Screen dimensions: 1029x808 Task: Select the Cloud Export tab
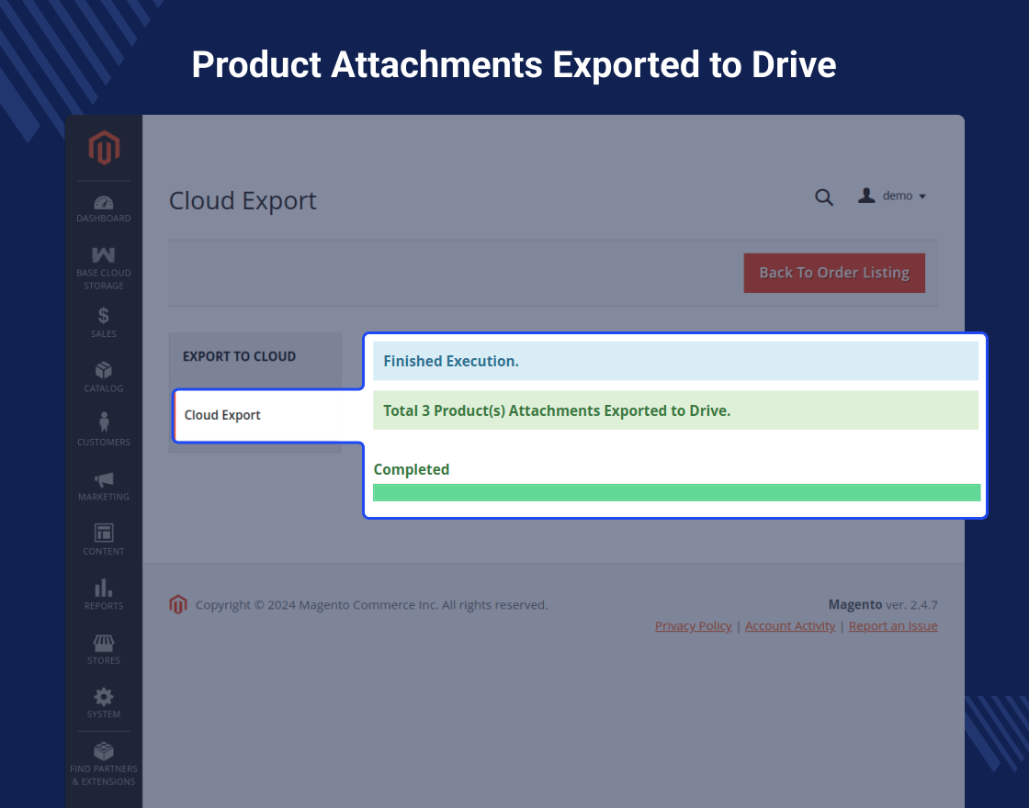(223, 415)
